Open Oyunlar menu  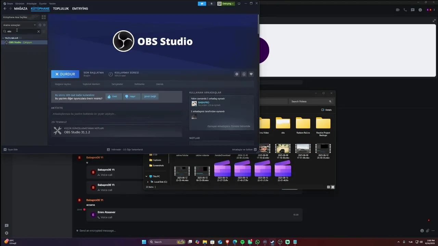click(x=43, y=3)
